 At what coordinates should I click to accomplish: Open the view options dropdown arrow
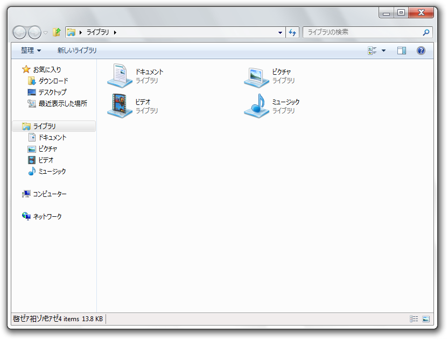pyautogui.click(x=384, y=51)
